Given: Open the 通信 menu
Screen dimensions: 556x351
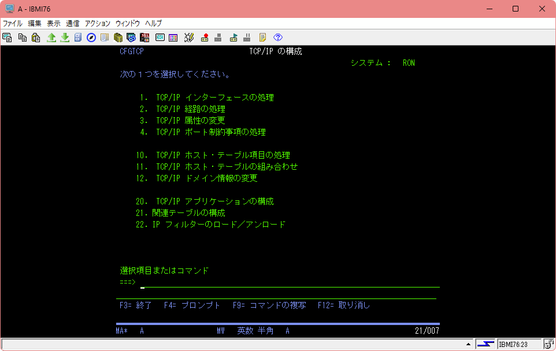Looking at the screenshot, I should tap(73, 23).
